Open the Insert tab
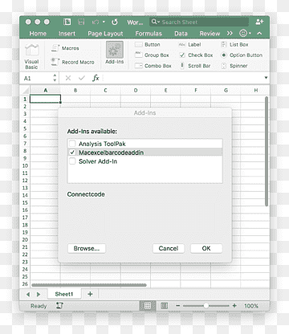The image size is (289, 334). pos(67,34)
